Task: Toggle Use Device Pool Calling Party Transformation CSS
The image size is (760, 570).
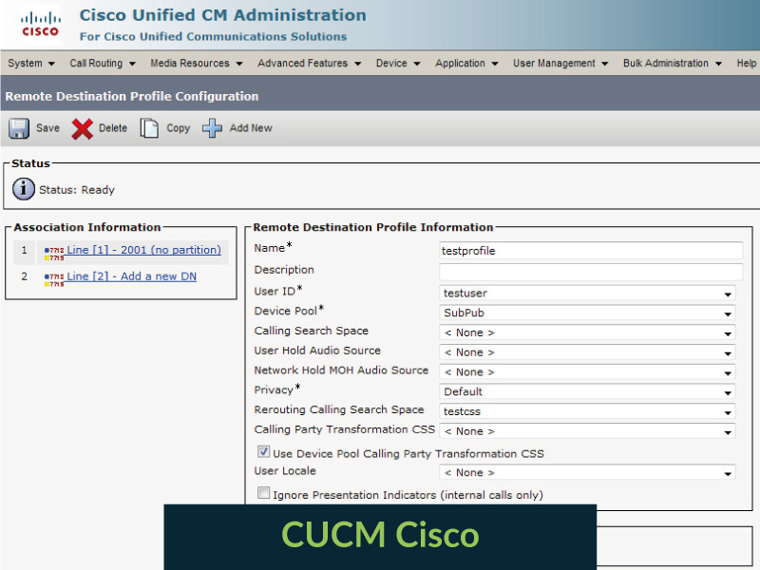Action: pyautogui.click(x=263, y=452)
